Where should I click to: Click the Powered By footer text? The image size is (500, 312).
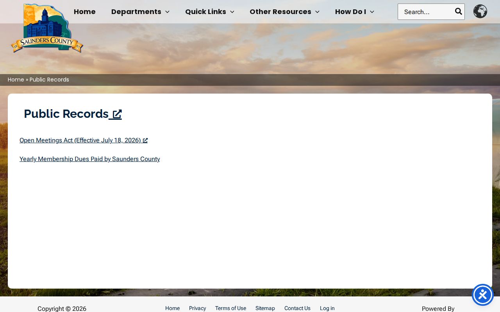(x=438, y=308)
